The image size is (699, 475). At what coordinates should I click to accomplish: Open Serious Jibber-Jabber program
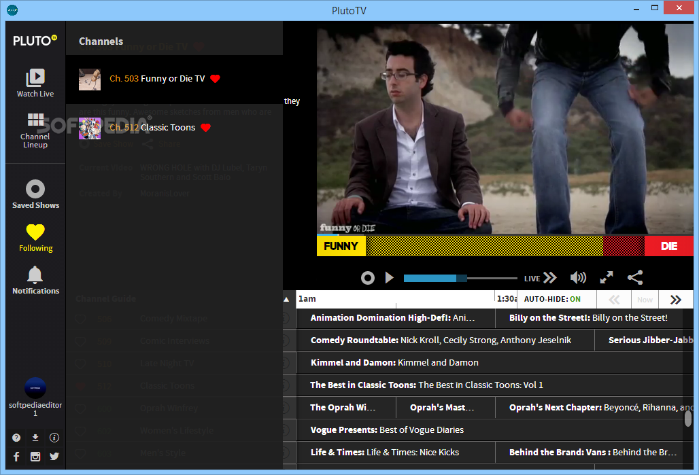[644, 340]
